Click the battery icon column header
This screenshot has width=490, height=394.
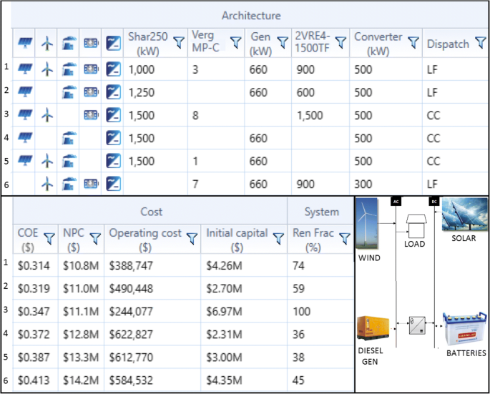pos(91,44)
